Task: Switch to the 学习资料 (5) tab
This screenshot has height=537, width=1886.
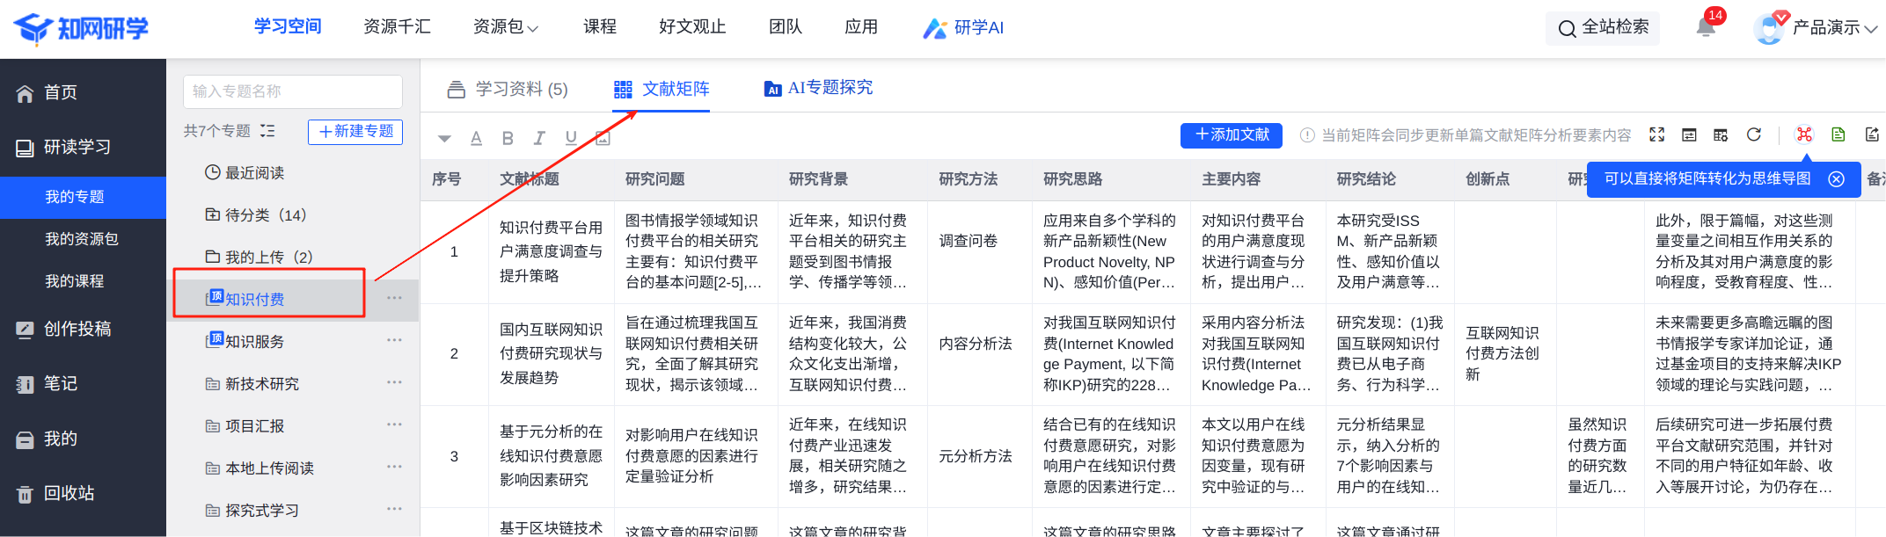Action: tap(508, 89)
